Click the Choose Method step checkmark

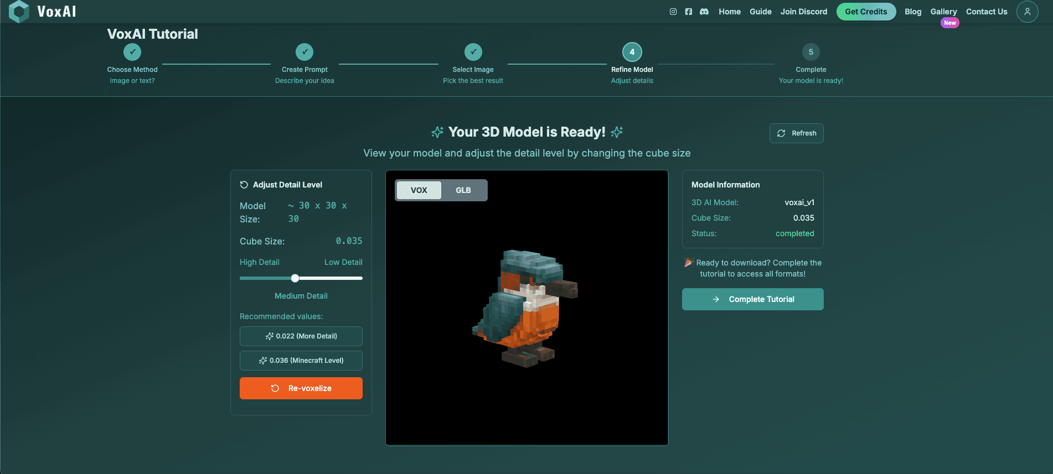132,52
